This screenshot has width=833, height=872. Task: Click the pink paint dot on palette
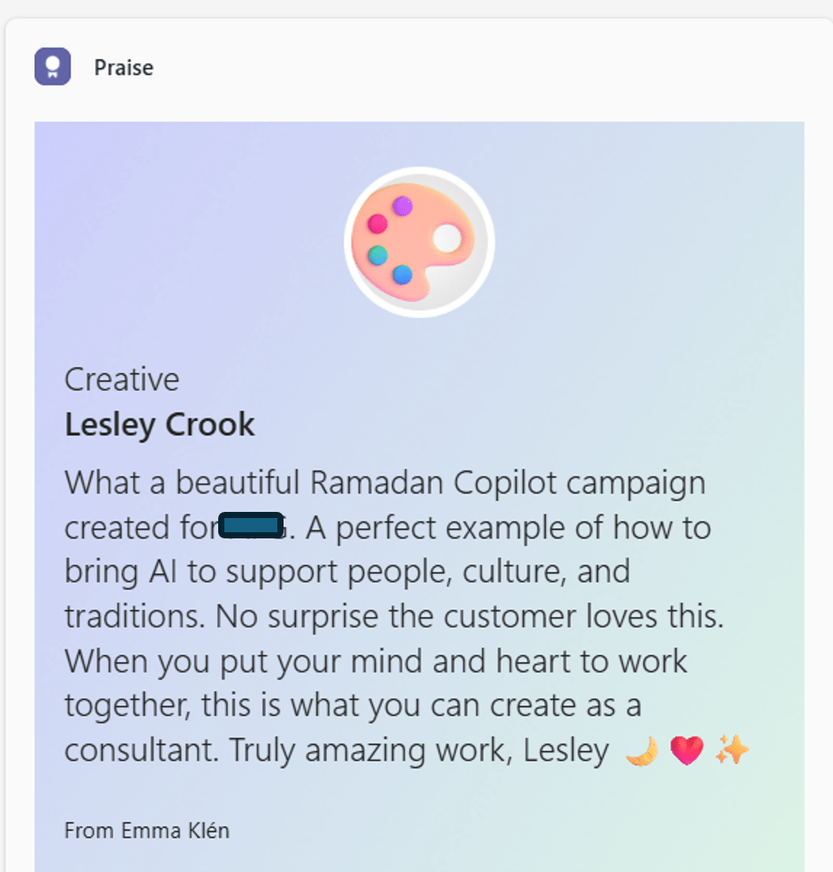point(378,223)
